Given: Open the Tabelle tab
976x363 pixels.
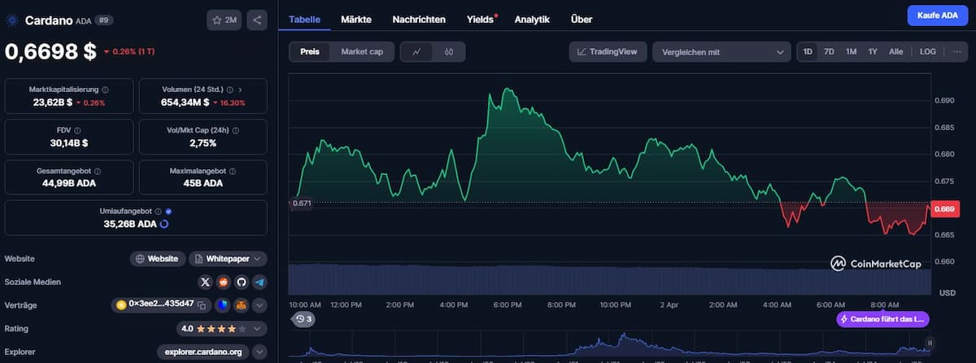Looking at the screenshot, I should pyautogui.click(x=304, y=19).
